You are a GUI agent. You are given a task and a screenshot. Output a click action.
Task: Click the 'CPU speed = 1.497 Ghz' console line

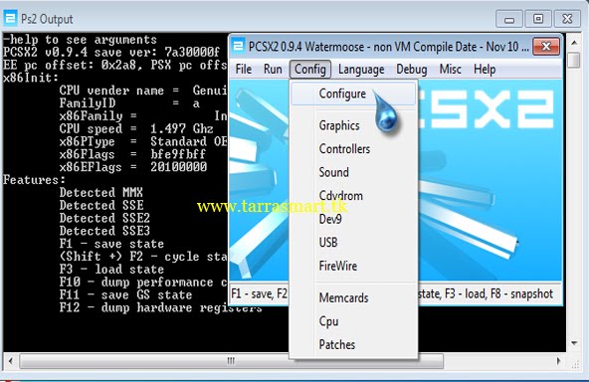136,129
